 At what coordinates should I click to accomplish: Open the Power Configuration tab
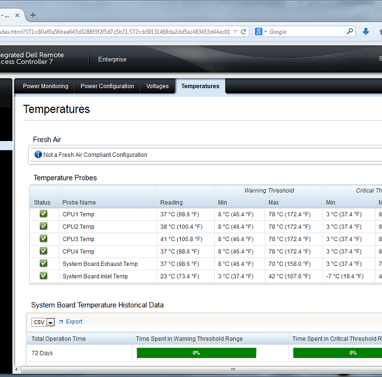tap(107, 86)
